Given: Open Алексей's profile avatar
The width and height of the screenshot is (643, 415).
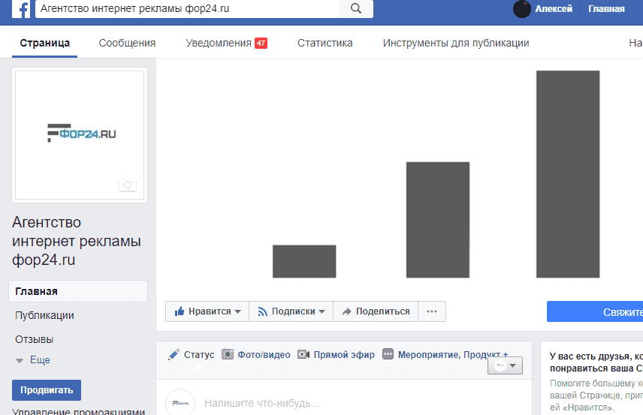Looking at the screenshot, I should point(522,9).
